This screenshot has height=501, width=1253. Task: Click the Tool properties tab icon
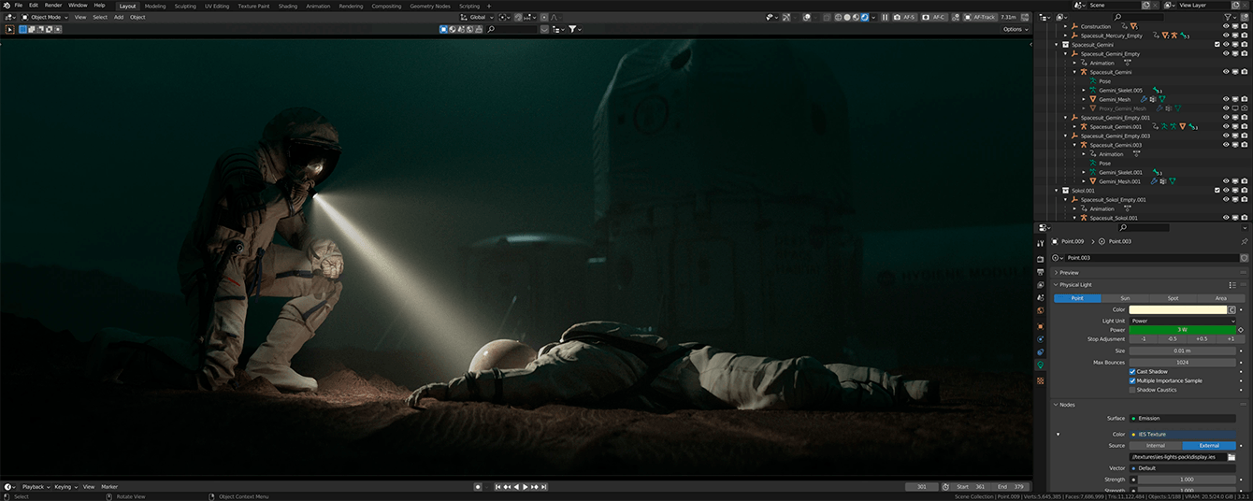1041,243
